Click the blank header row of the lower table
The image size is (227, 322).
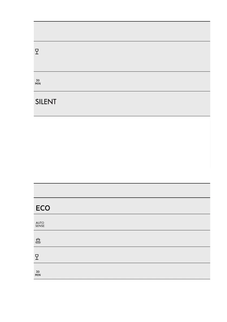pos(122,190)
